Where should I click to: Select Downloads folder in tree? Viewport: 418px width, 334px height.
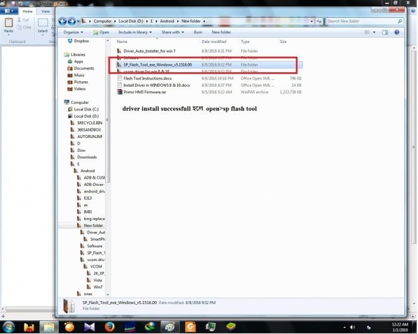coord(84,157)
